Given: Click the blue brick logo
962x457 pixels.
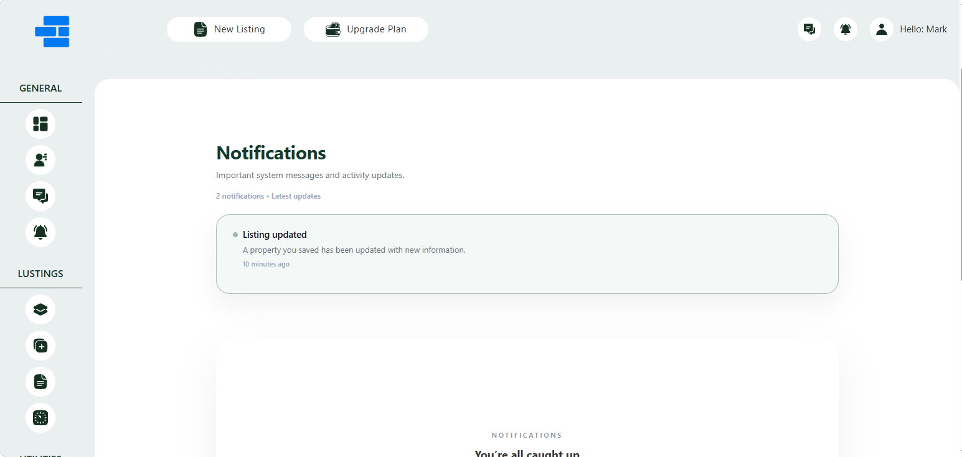Looking at the screenshot, I should point(52,32).
